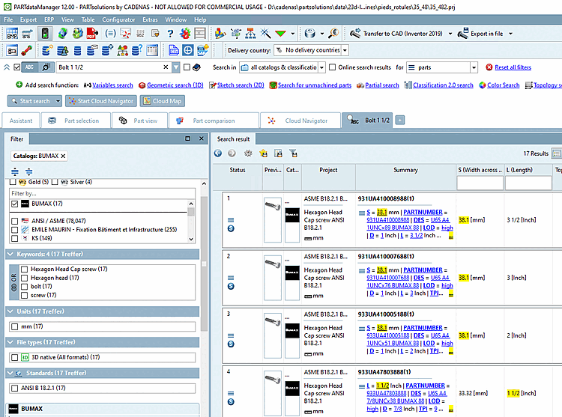Viewport: 562px width, 417px height.
Task: Open the search term history dropdown
Action: (x=175, y=67)
